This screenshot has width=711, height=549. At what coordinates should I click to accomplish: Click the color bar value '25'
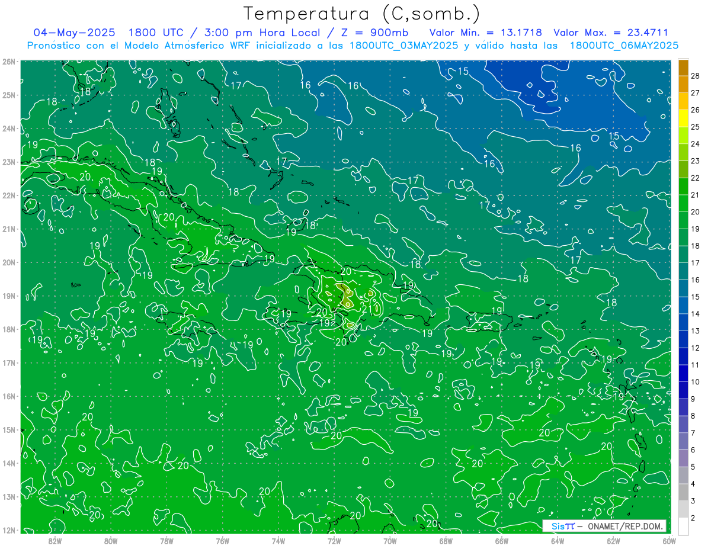point(696,127)
